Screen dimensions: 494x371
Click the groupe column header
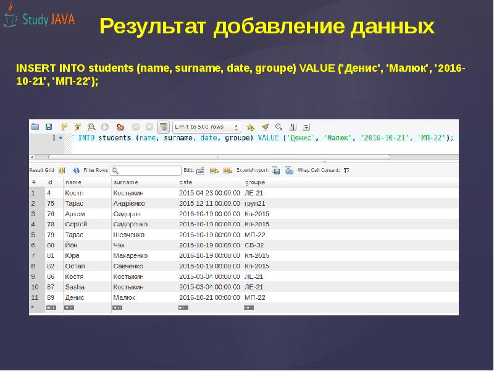(x=255, y=182)
